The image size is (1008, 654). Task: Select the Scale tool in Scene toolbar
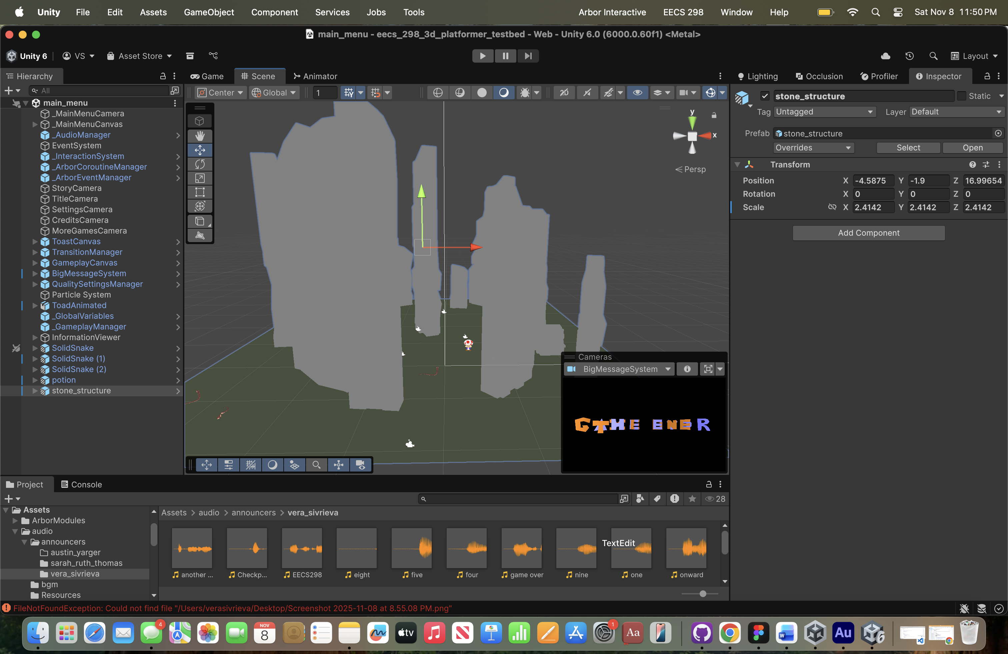pyautogui.click(x=200, y=178)
